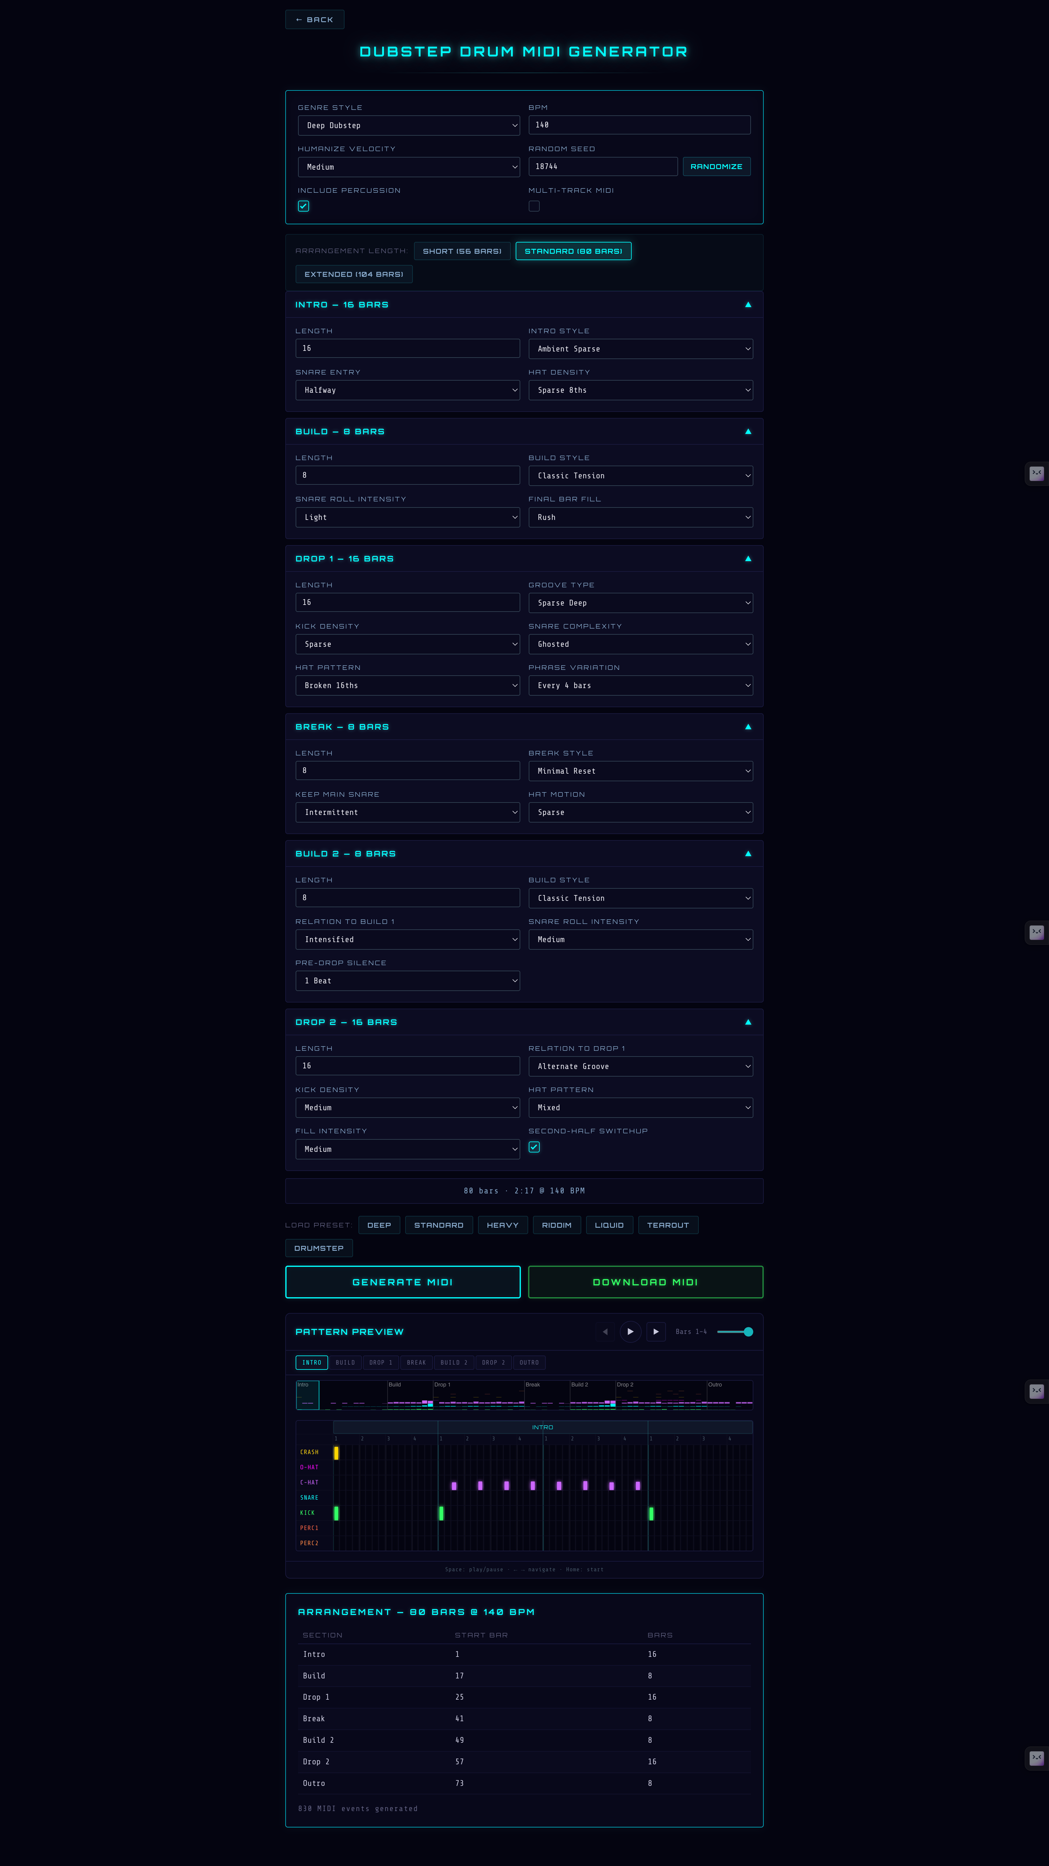The height and width of the screenshot is (1866, 1049).
Task: Open the Groove Type dropdown
Action: coord(640,603)
